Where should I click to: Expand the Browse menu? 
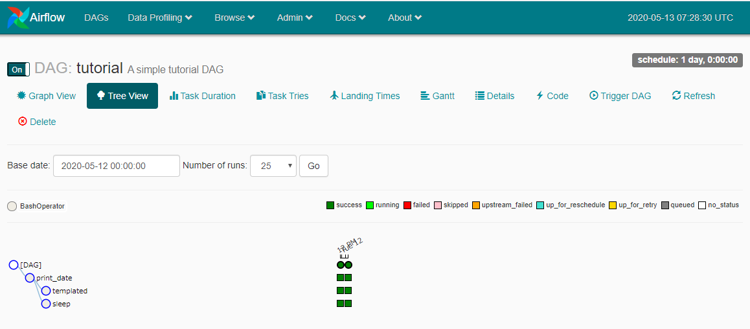[x=234, y=17]
